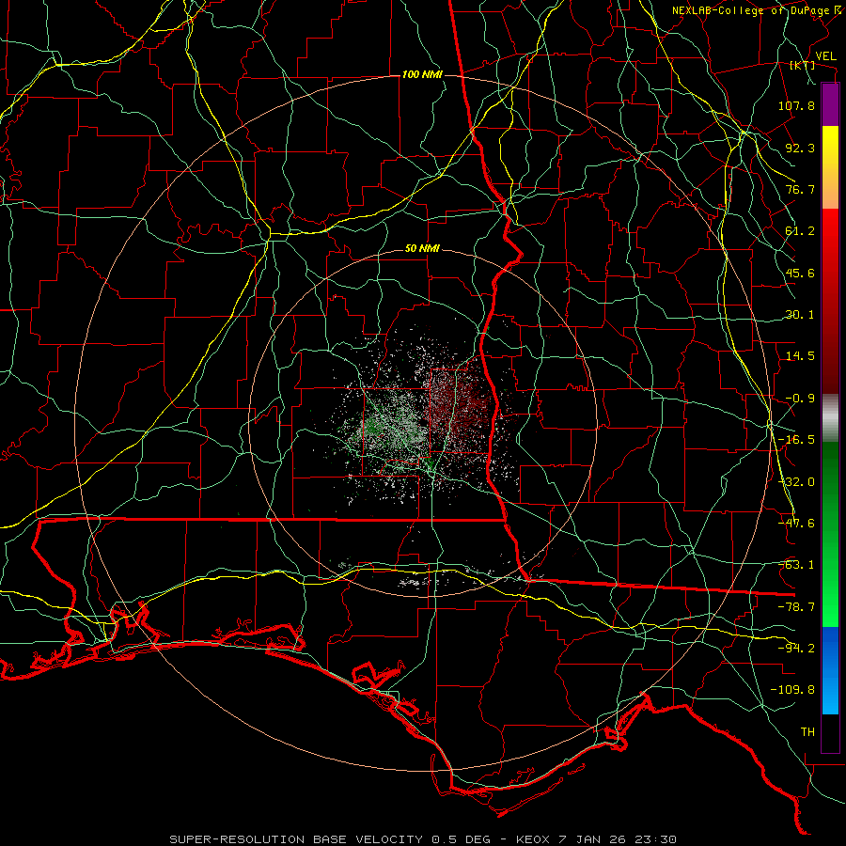
Task: Click the -0.9 velocity scale value
Action: pyautogui.click(x=800, y=399)
